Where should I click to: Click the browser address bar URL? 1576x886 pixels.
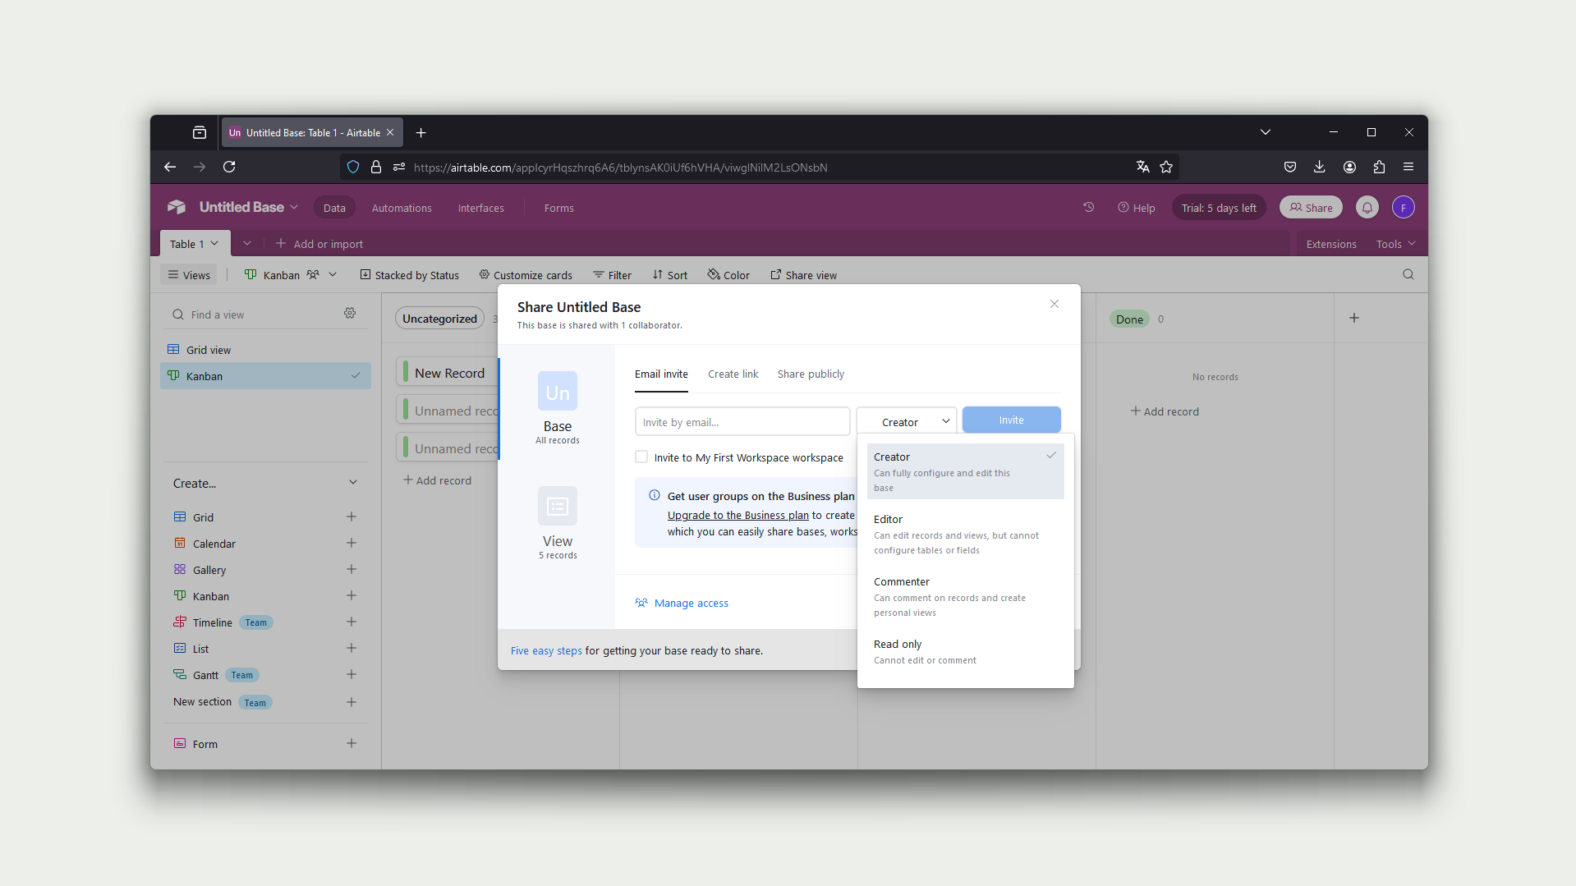click(620, 168)
